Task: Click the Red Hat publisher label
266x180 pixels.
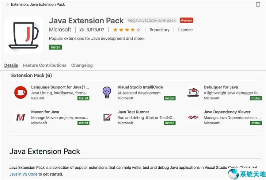Action: [38, 98]
